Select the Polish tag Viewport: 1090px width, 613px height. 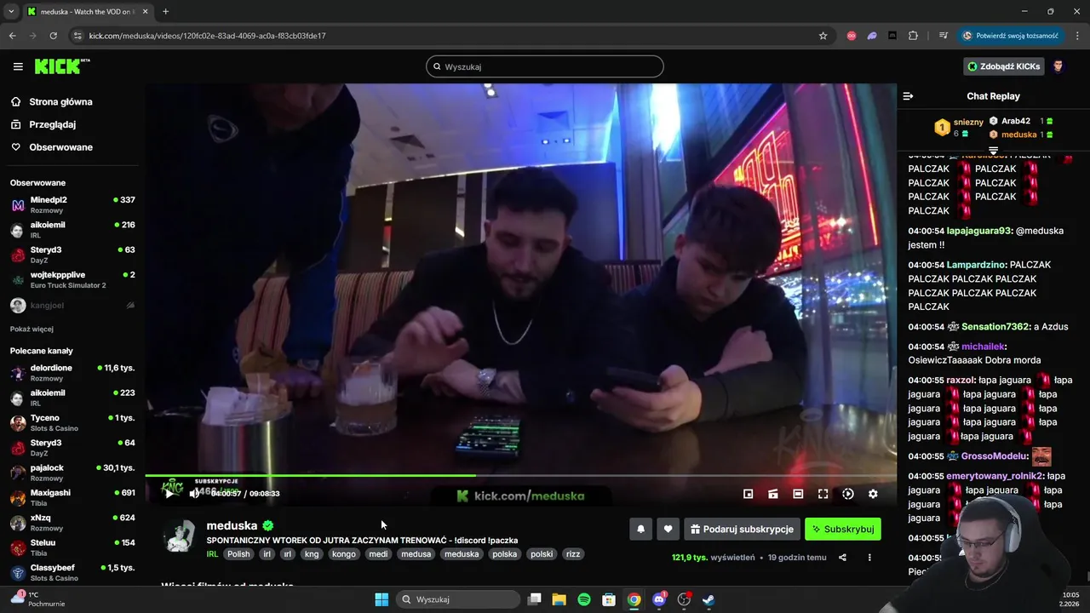(x=238, y=554)
